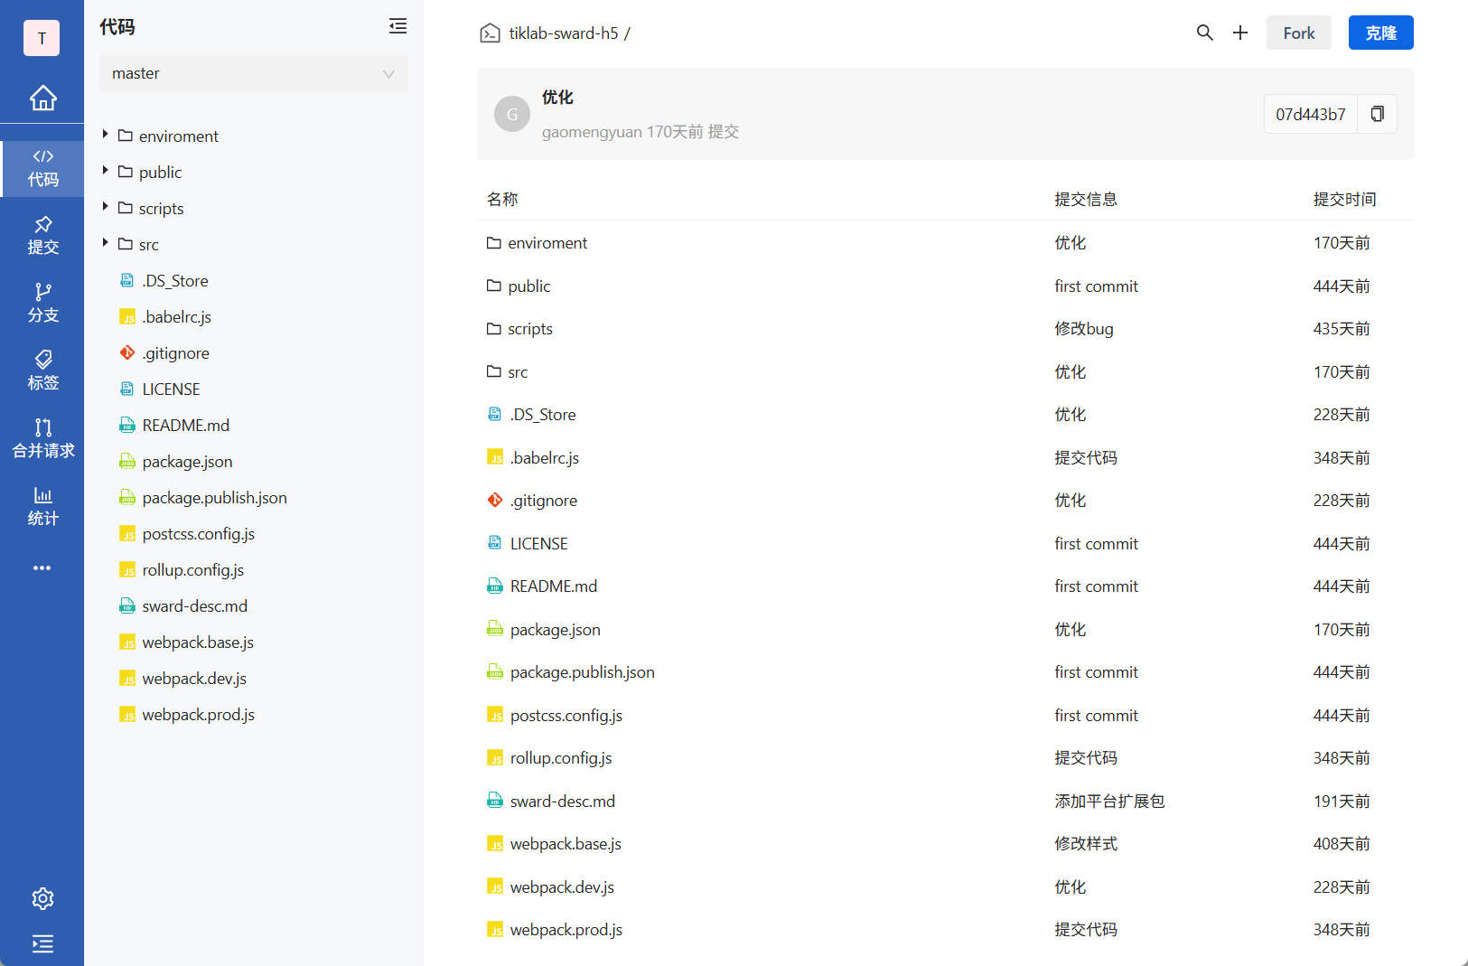
Task: Click 修改样式 commit message
Action: (1086, 844)
